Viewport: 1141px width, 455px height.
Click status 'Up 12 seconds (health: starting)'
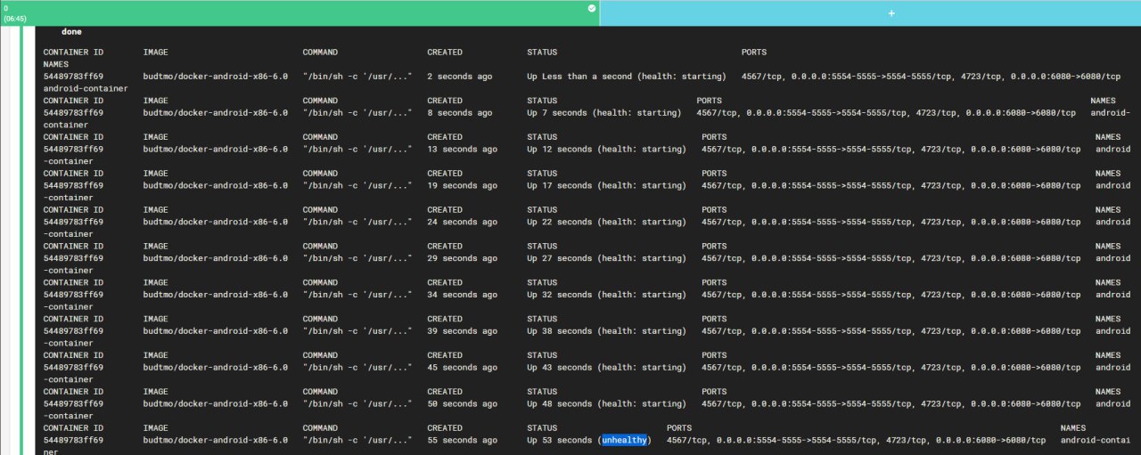[x=607, y=150]
